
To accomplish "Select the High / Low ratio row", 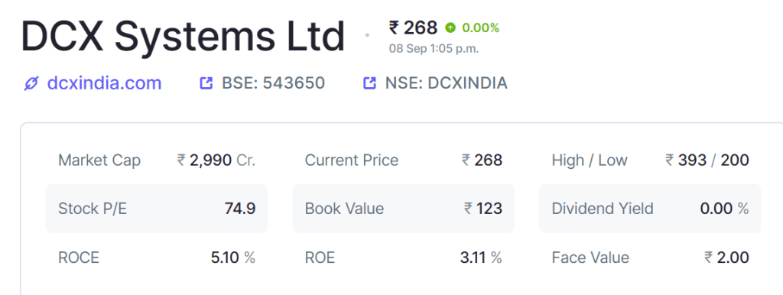I will pyautogui.click(x=650, y=160).
